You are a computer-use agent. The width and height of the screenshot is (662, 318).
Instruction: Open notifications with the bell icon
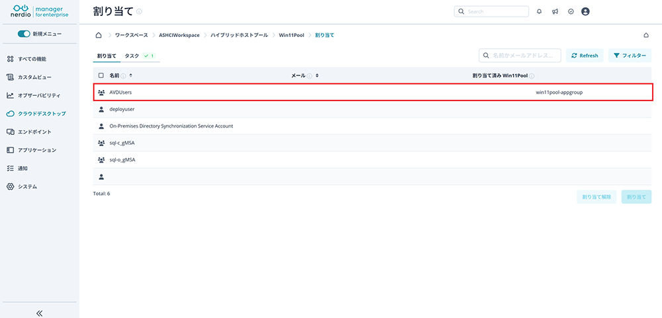coord(539,12)
